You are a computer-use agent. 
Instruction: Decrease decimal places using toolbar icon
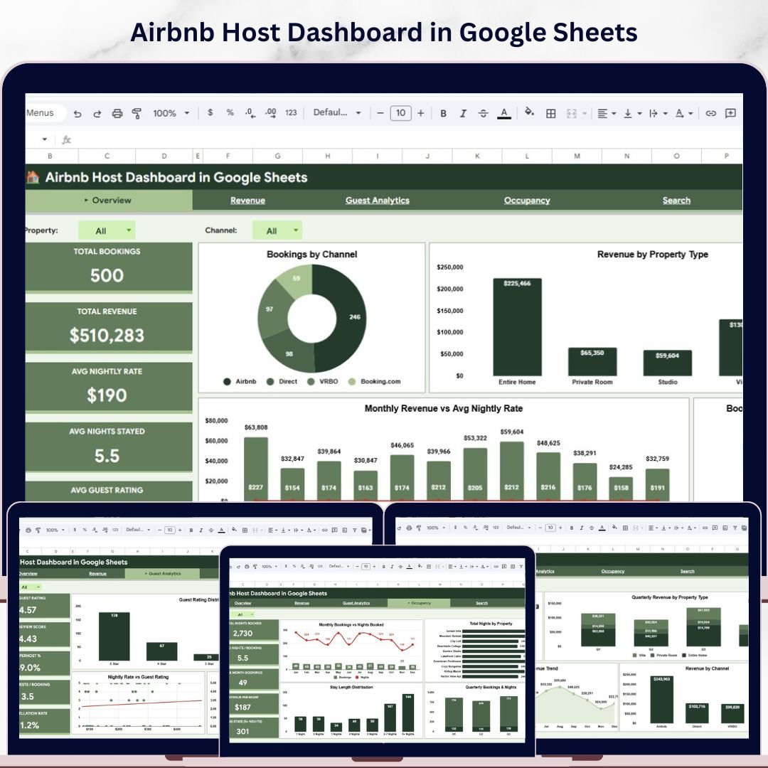pyautogui.click(x=249, y=114)
